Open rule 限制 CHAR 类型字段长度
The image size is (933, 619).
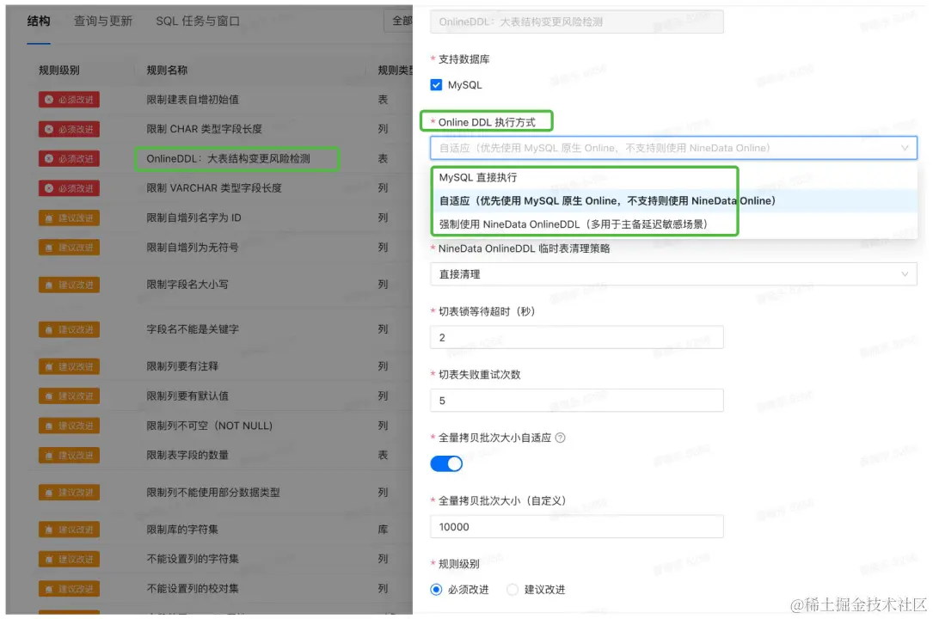click(x=204, y=129)
